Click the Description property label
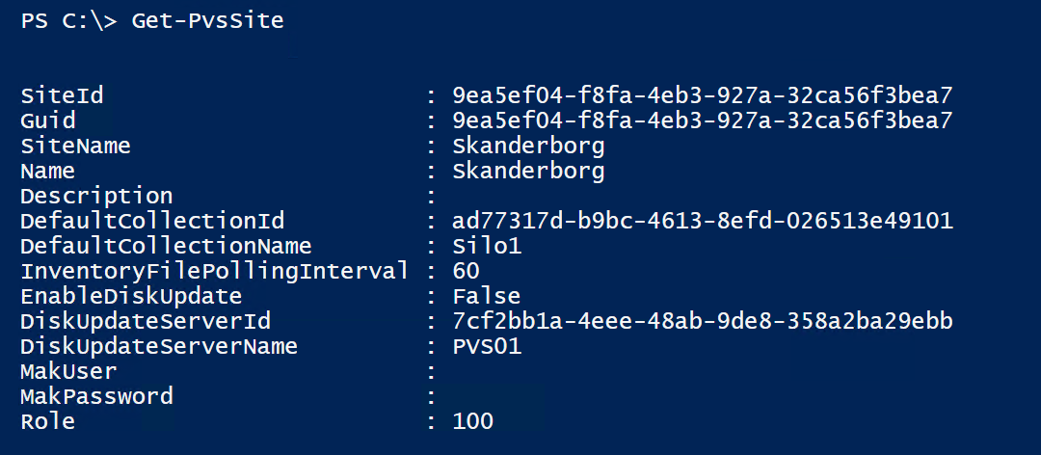 (97, 197)
